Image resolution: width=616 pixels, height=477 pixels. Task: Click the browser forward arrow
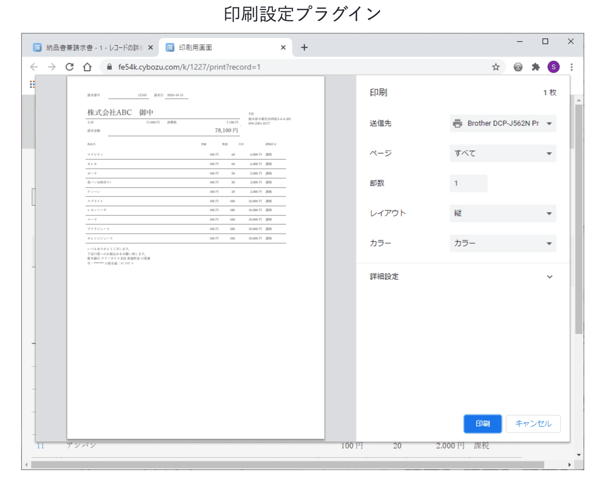pyautogui.click(x=52, y=67)
